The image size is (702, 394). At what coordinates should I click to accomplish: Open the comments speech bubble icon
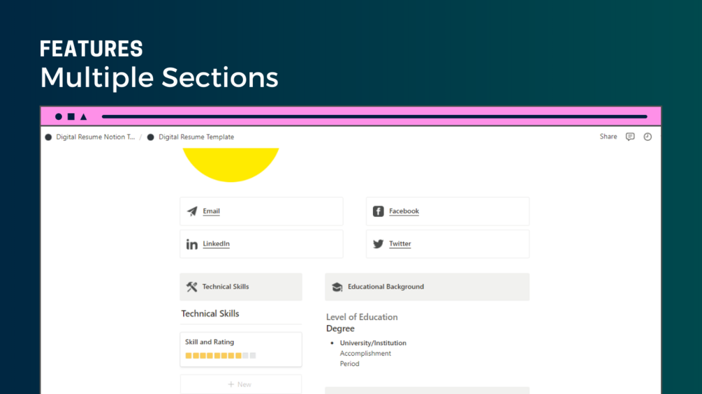click(630, 137)
